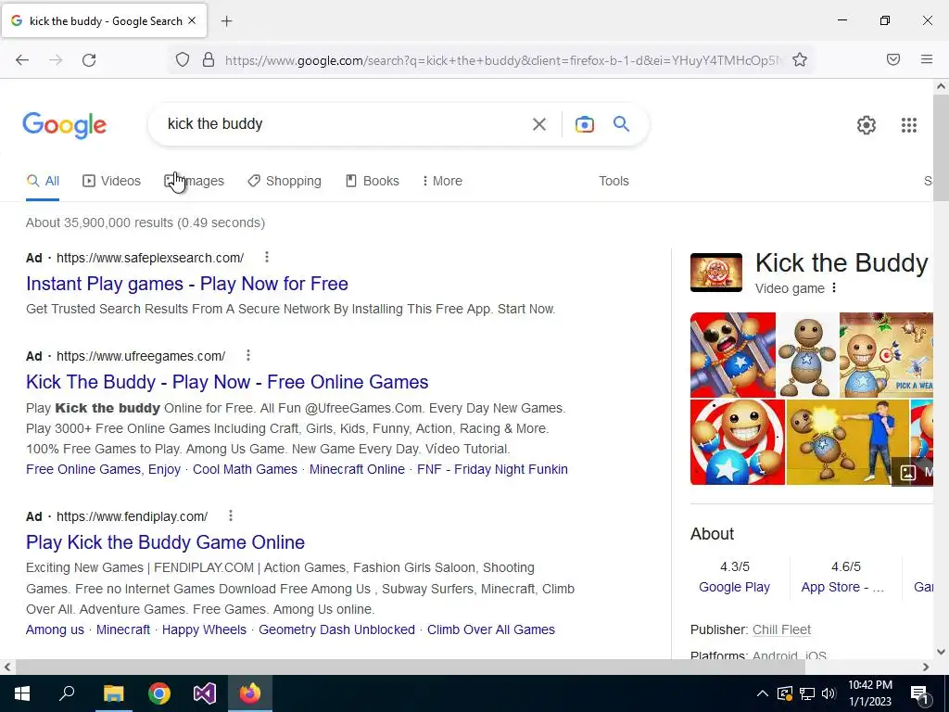Open options for the fendiplay ad
The image size is (949, 712).
click(230, 515)
